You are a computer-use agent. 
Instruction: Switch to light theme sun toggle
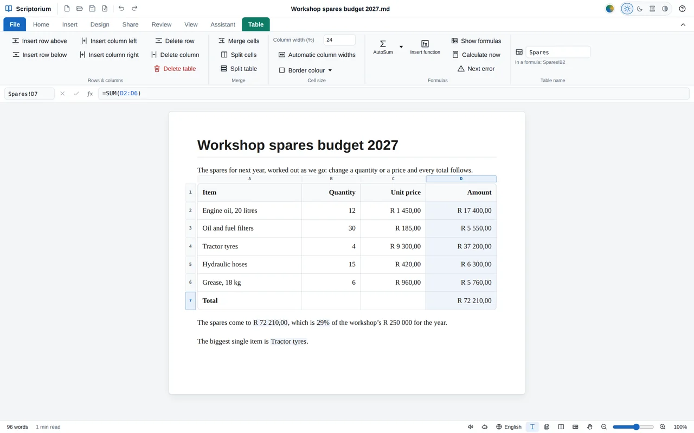(627, 9)
